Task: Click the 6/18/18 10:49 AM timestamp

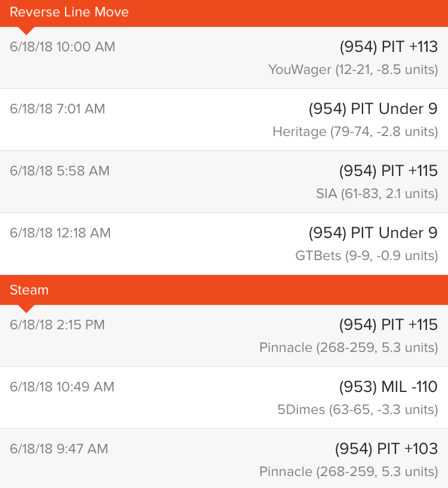Action: coord(62,387)
